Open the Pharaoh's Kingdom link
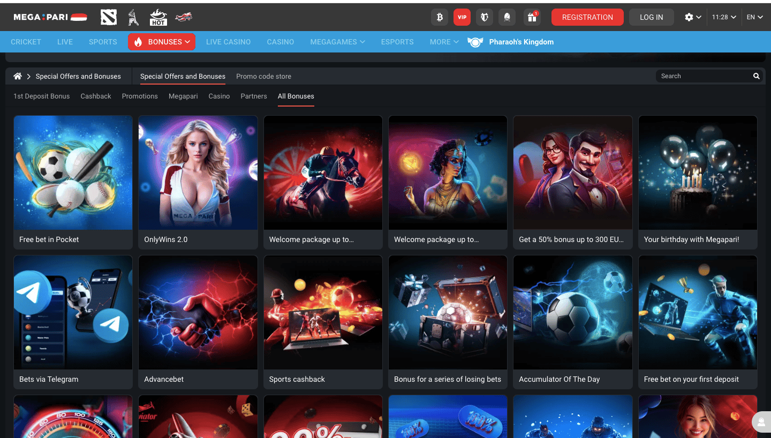The width and height of the screenshot is (771, 438). point(521,42)
